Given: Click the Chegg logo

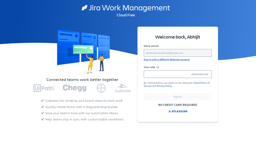Looking at the screenshot, I should click(x=75, y=88).
